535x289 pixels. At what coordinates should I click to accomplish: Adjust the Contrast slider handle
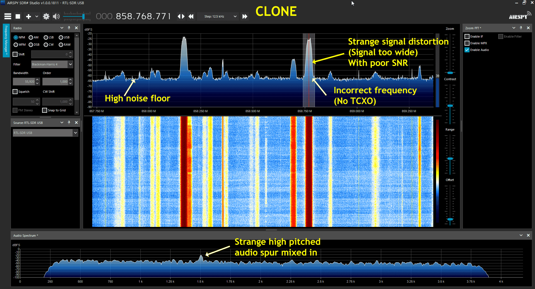tap(450, 106)
